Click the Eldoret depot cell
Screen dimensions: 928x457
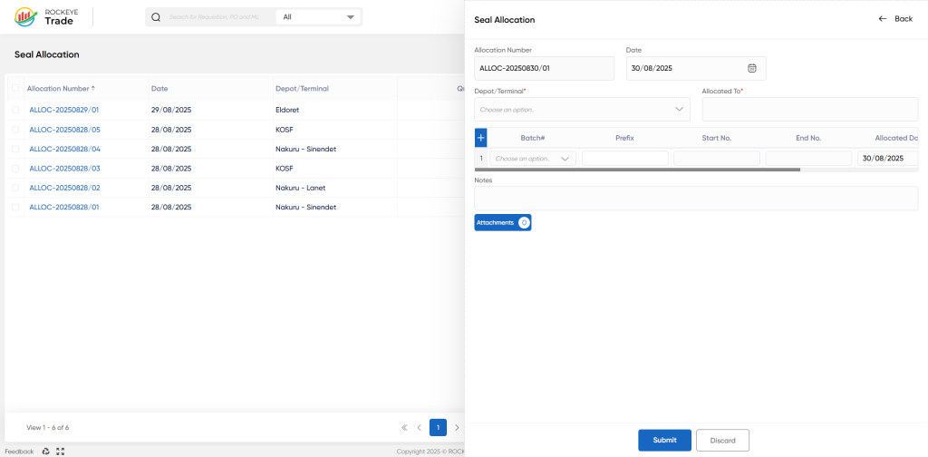(x=287, y=110)
